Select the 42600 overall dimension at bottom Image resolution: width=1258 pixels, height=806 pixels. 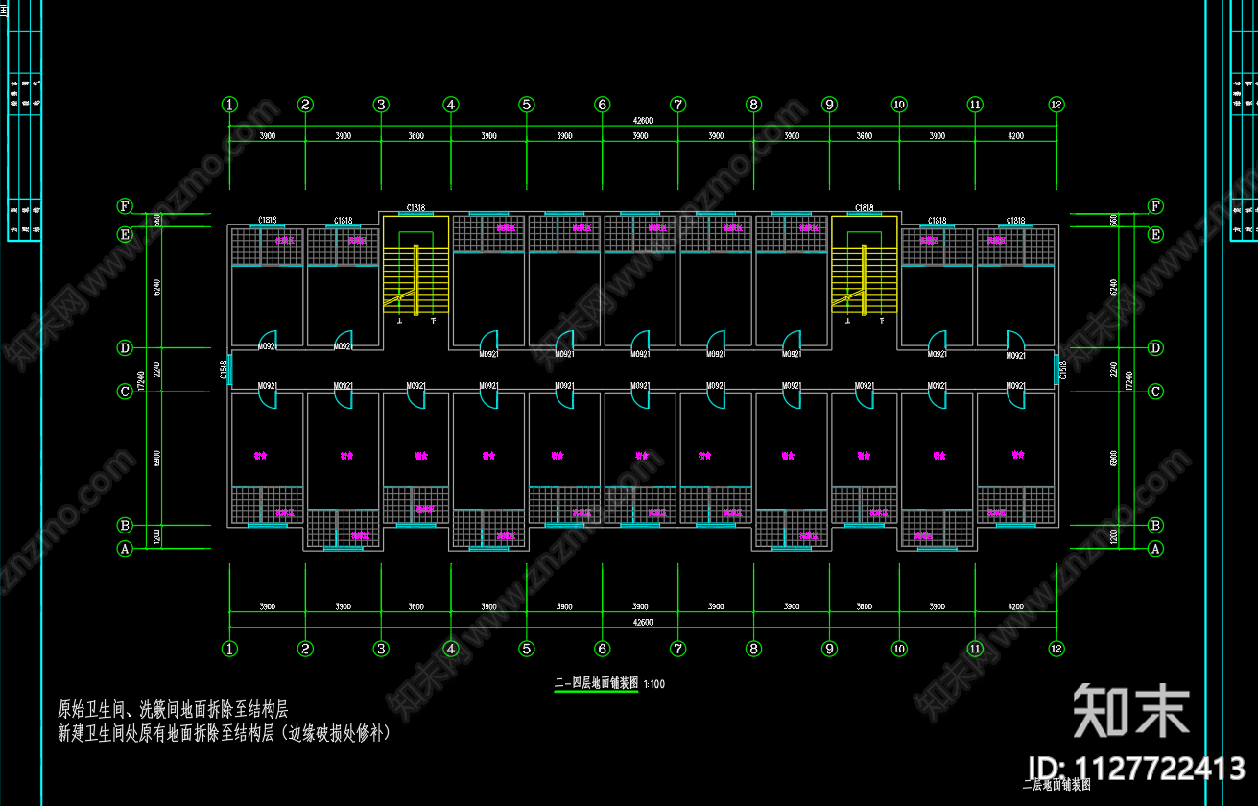[642, 623]
